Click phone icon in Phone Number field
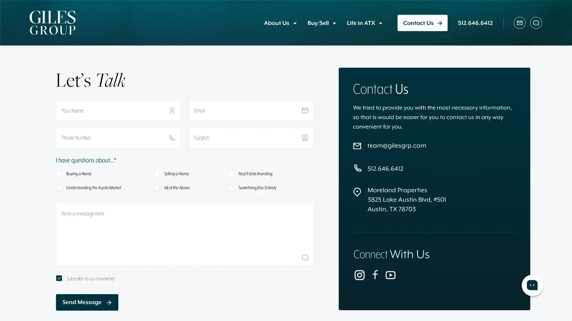This screenshot has width=572, height=321. click(172, 138)
